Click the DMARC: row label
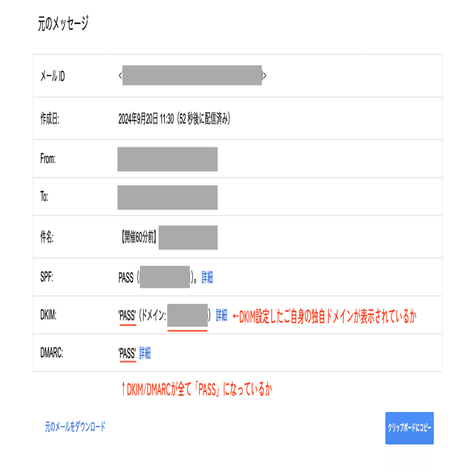 coord(51,353)
